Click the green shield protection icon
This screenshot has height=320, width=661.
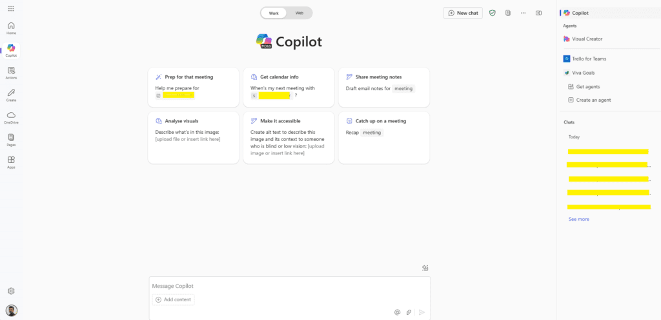point(493,13)
